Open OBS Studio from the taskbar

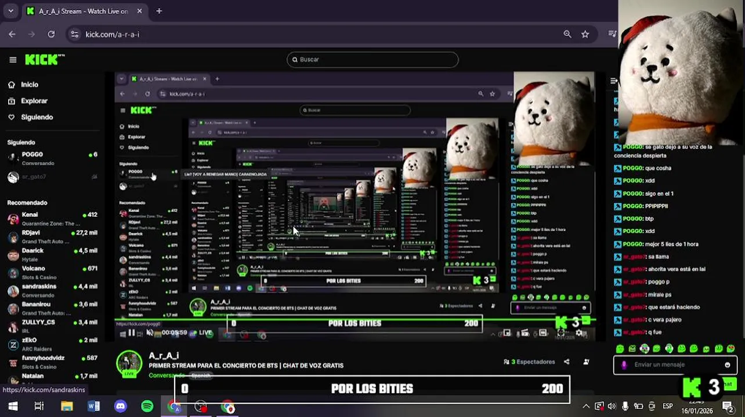[201, 407]
